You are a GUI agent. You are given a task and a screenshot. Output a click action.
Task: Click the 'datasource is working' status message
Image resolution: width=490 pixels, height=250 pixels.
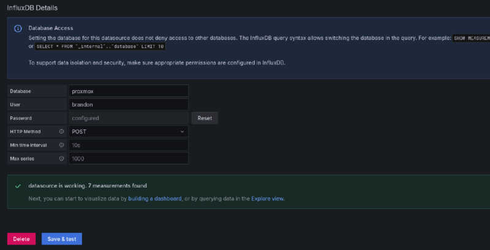click(88, 185)
